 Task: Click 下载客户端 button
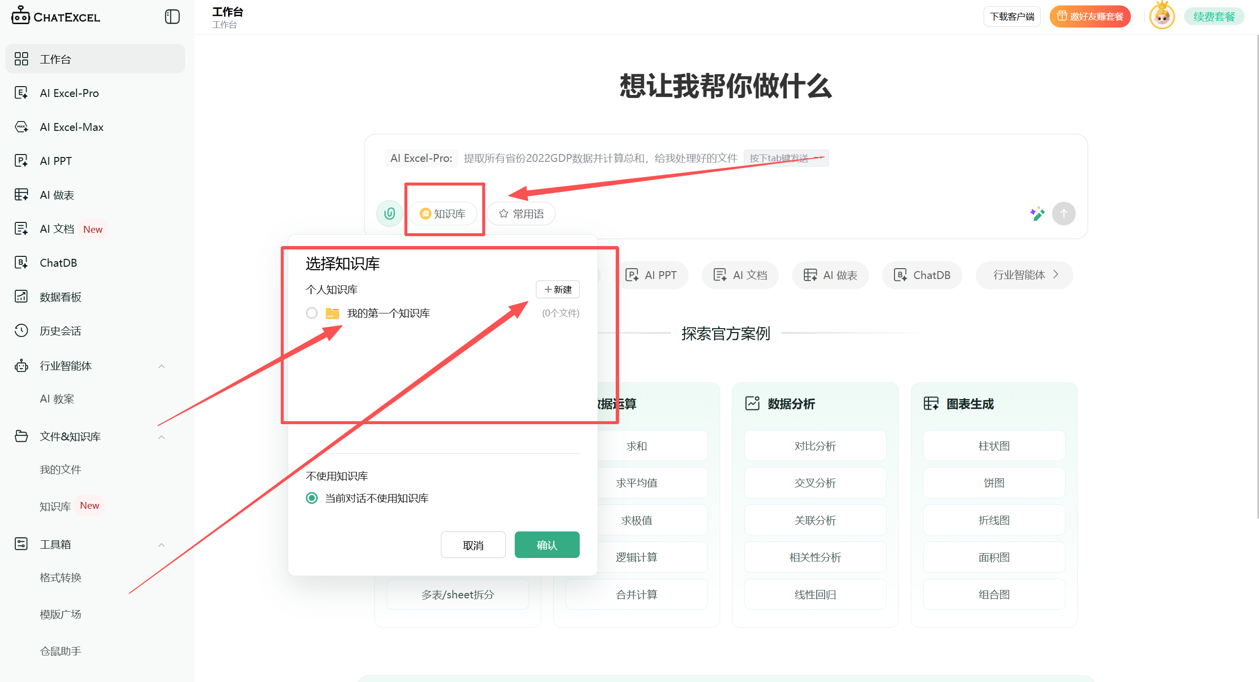pyautogui.click(x=1012, y=16)
